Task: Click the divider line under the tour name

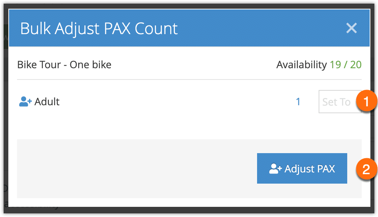Action: tap(189, 79)
